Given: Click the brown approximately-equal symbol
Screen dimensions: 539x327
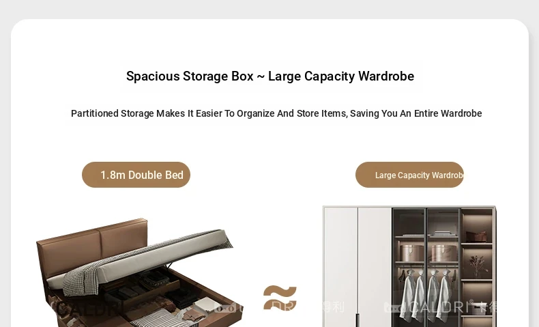Looking at the screenshot, I should pyautogui.click(x=280, y=298).
